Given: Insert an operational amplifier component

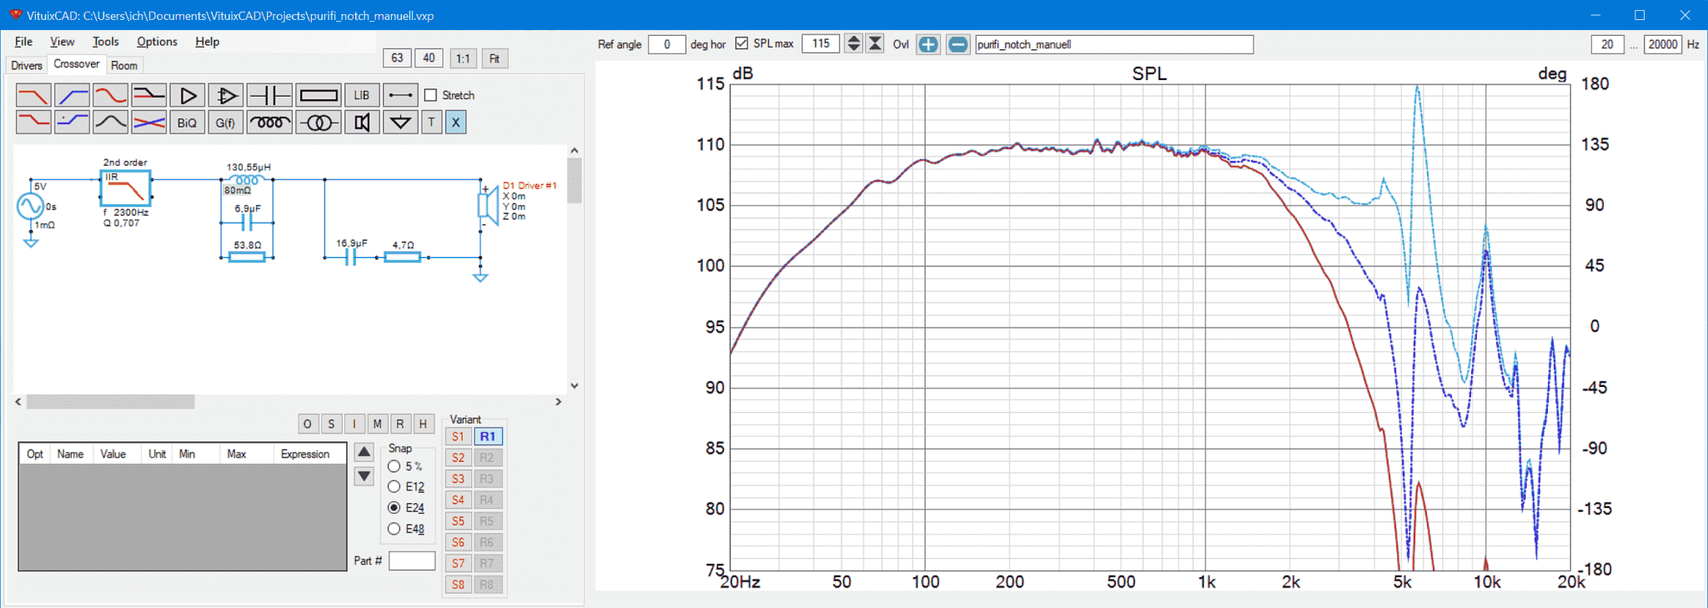Looking at the screenshot, I should [x=225, y=95].
